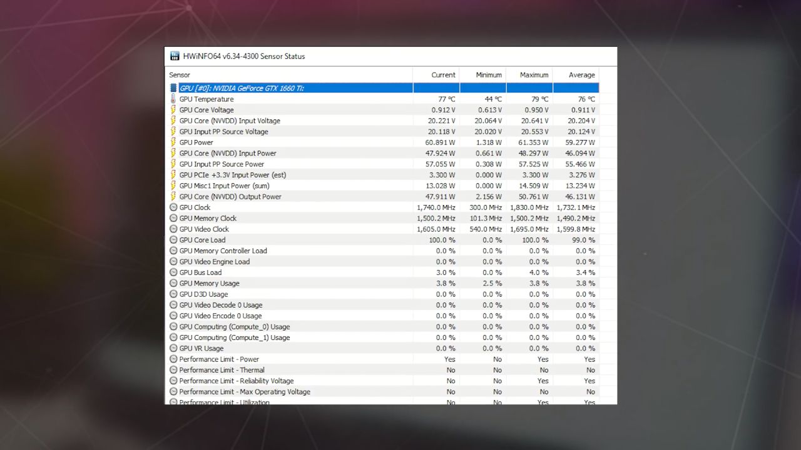This screenshot has height=450, width=801.
Task: Click the HWiNFO64 app icon in title bar
Action: (x=175, y=56)
